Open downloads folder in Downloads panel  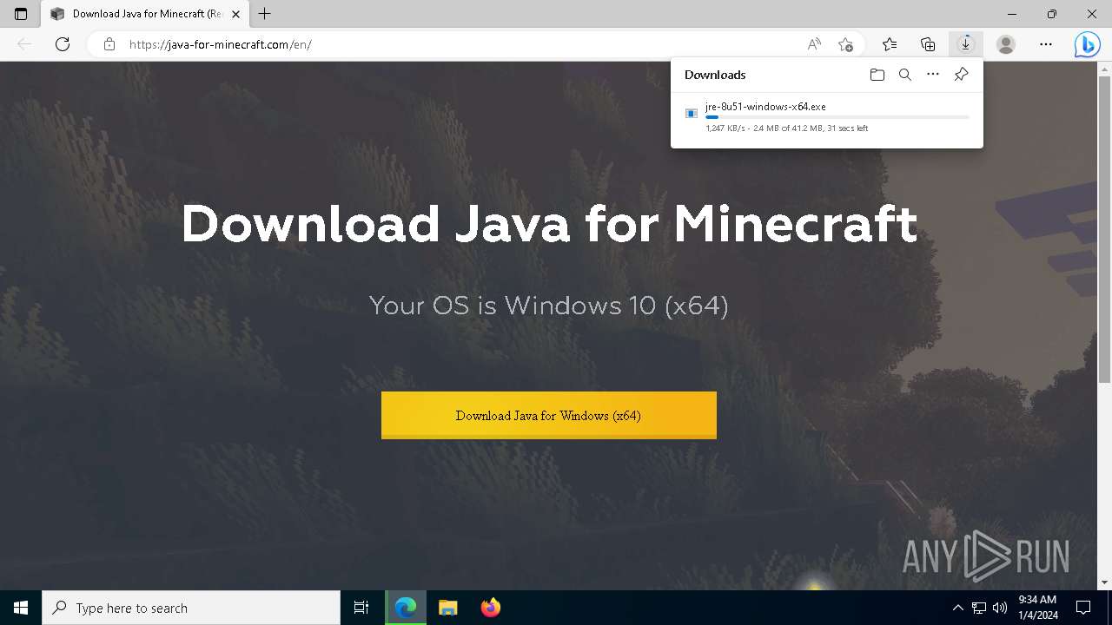tap(877, 75)
